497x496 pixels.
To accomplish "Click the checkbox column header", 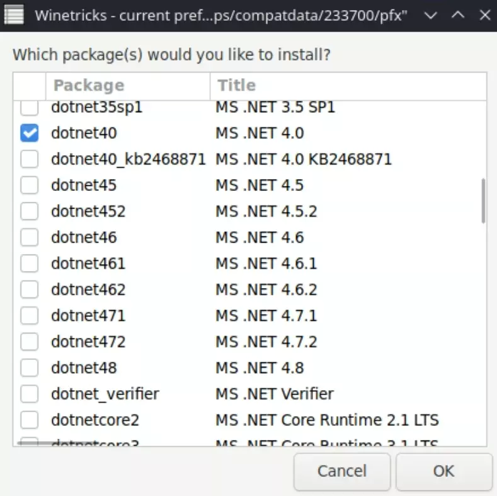I will point(30,86).
